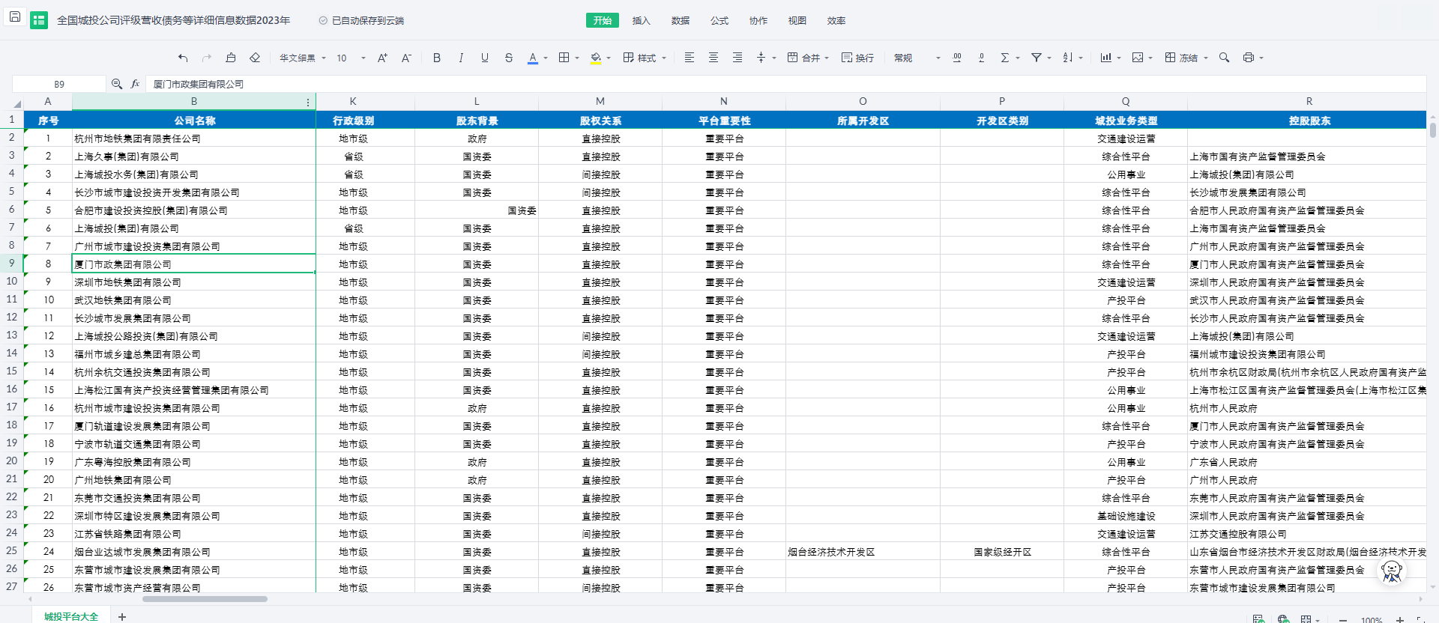Toggle italic formatting

click(461, 58)
